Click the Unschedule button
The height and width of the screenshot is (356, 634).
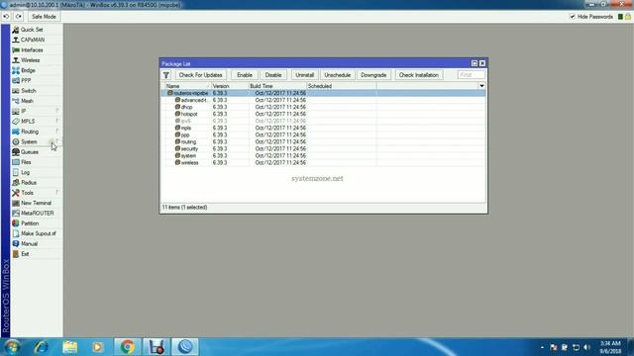tap(337, 75)
